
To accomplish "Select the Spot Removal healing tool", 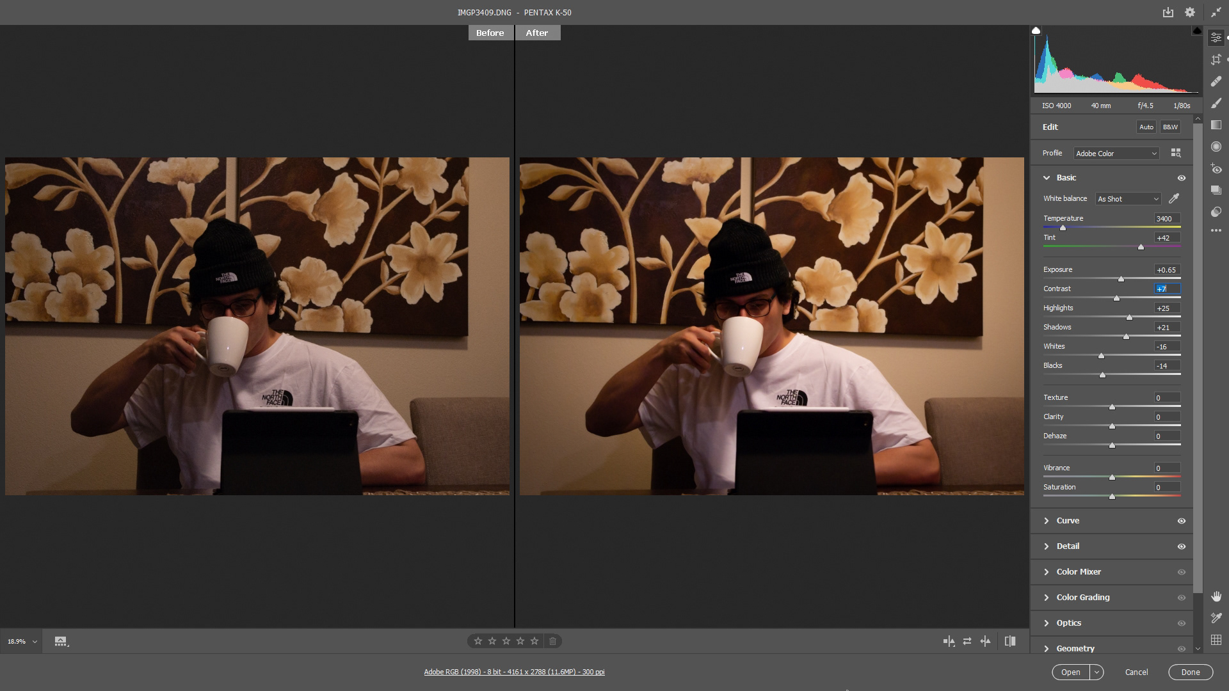I will point(1216,81).
